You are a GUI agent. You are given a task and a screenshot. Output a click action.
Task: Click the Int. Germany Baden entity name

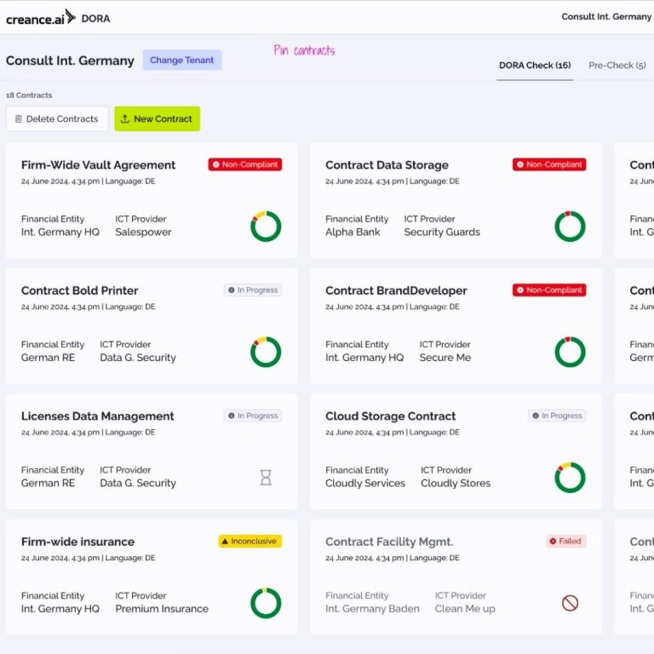click(372, 609)
